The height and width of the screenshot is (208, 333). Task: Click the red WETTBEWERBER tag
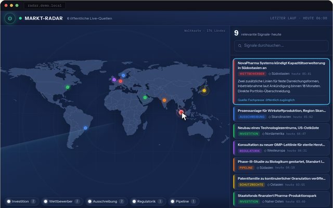coord(252,74)
